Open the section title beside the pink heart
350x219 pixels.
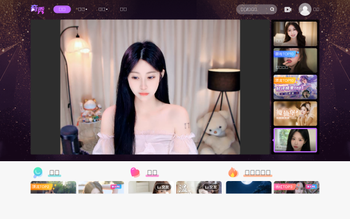[152, 172]
